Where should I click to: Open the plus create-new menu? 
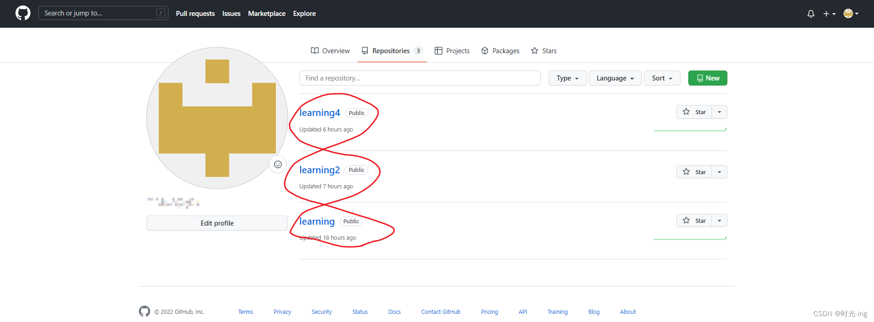coord(829,14)
